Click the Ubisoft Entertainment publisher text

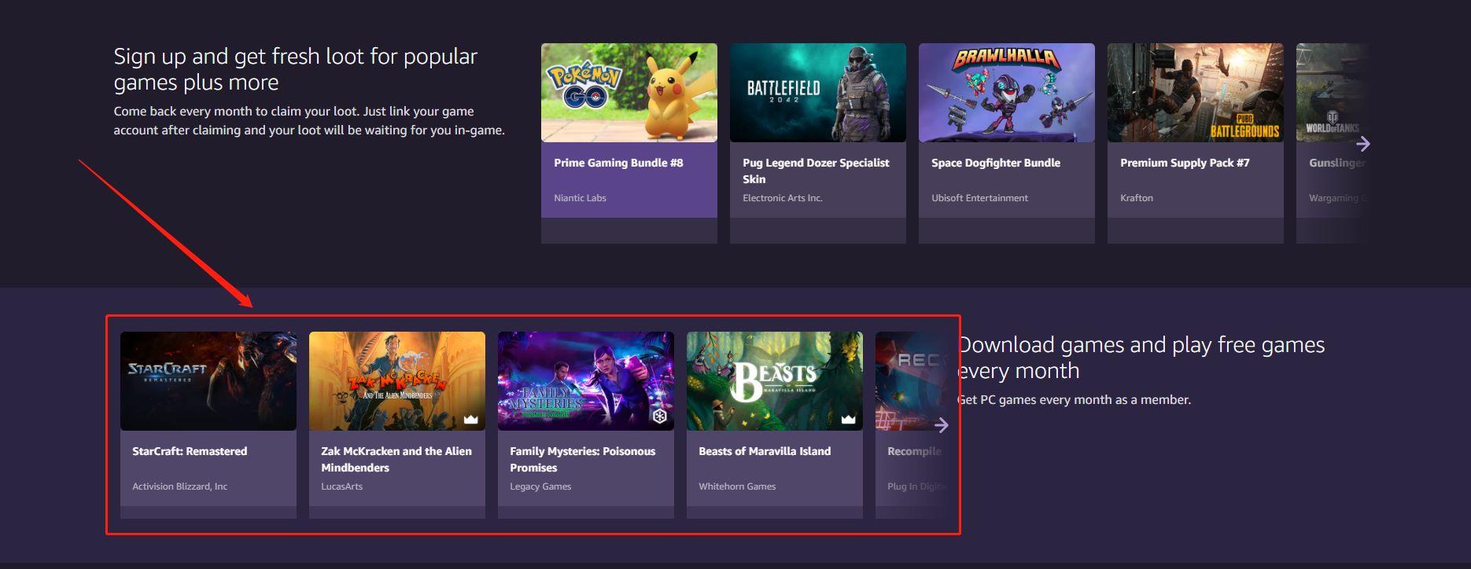979,198
